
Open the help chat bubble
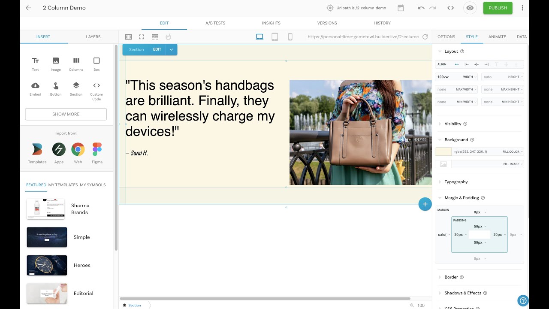(x=522, y=300)
